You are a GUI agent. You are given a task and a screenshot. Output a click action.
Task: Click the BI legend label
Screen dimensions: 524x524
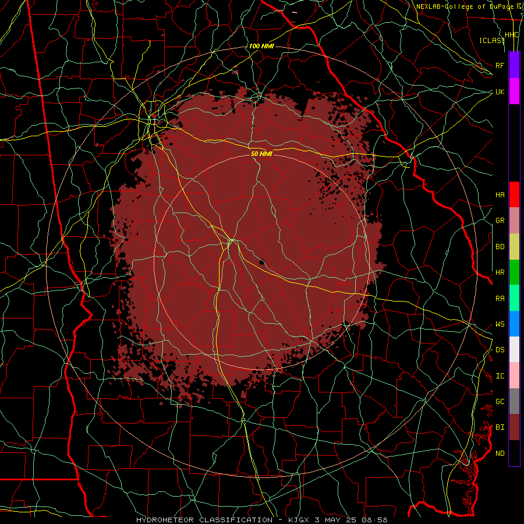point(500,427)
